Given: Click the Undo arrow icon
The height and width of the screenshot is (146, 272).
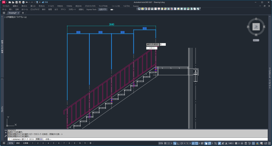Looking at the screenshot, I should 27,2.
